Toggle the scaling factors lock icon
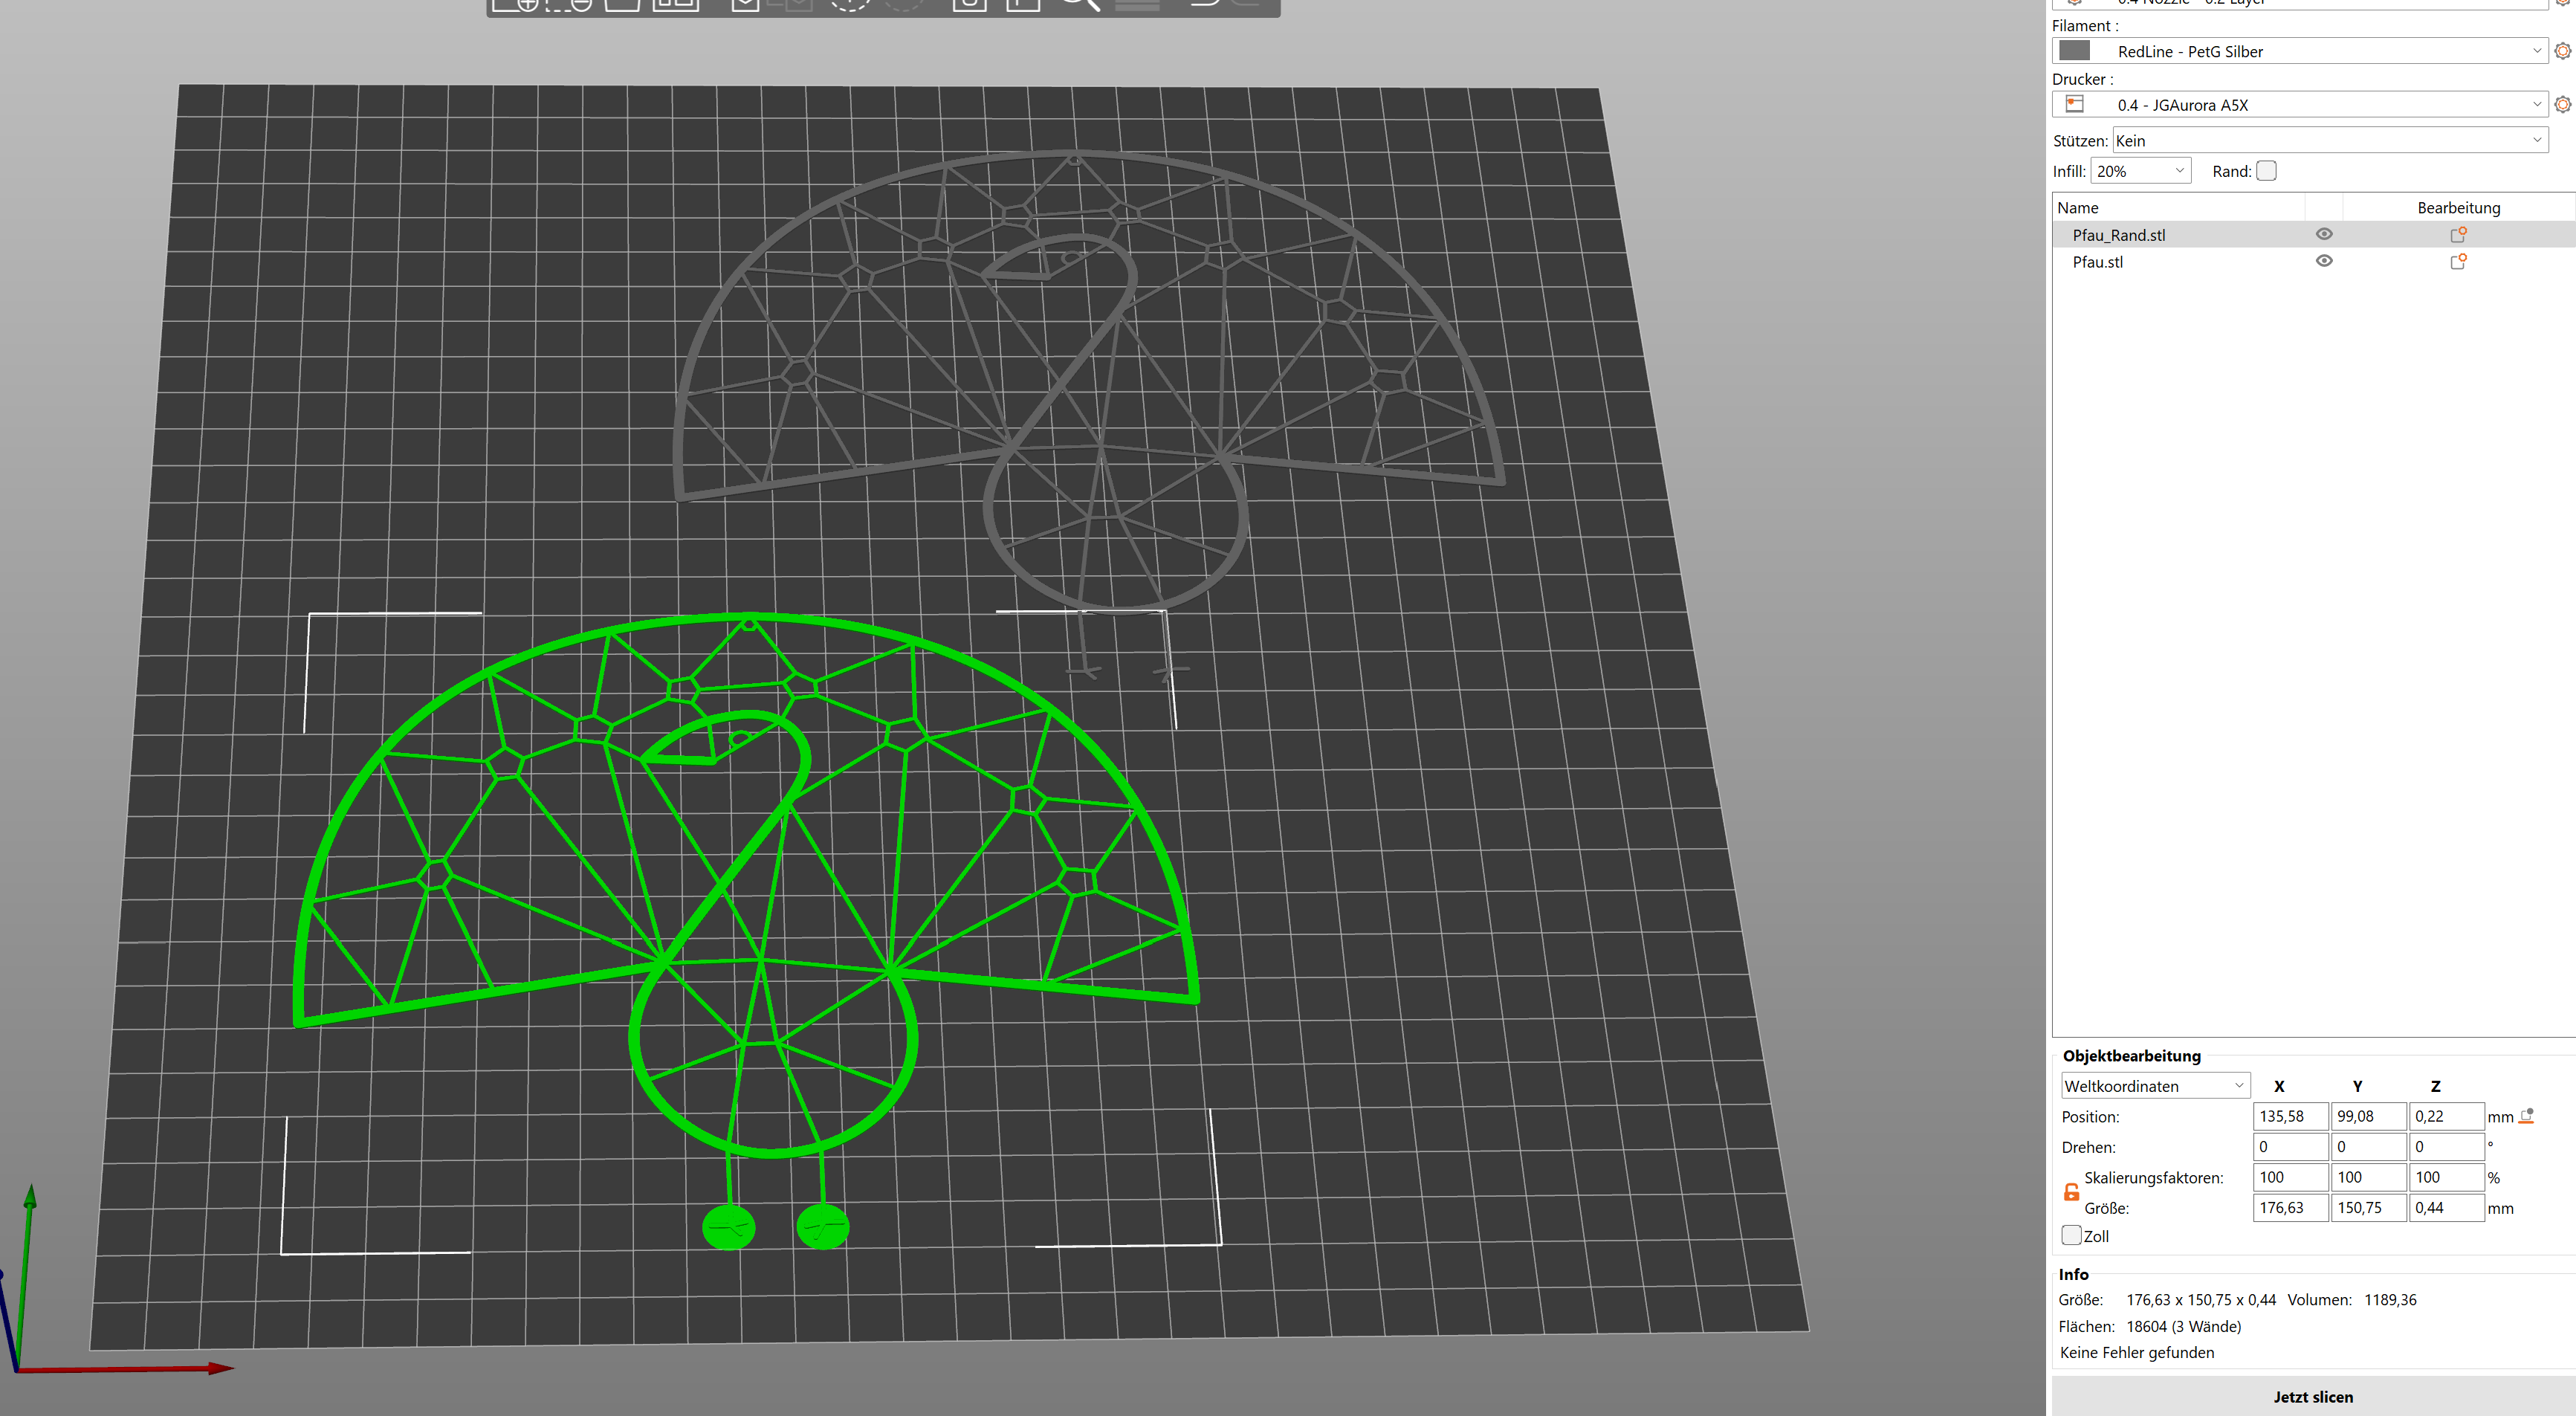The image size is (2576, 1416). coord(2071,1192)
